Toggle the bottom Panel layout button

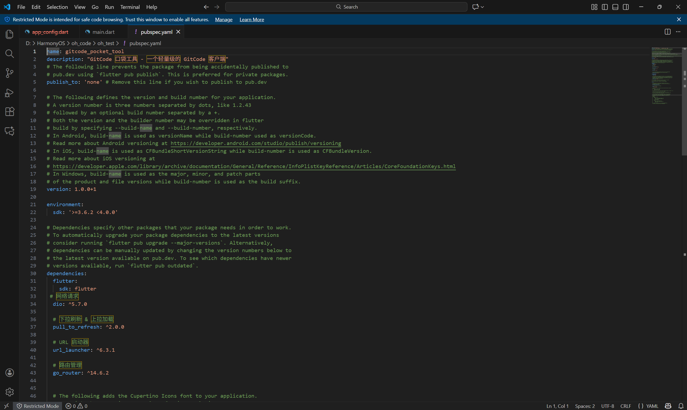tap(615, 7)
